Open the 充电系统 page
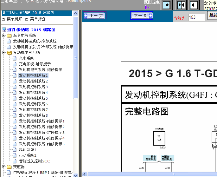The height and width of the screenshot is (177, 217). tap(26, 58)
